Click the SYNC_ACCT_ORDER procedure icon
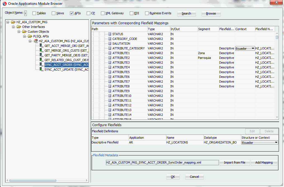284x187 pixels. [x=41, y=64]
